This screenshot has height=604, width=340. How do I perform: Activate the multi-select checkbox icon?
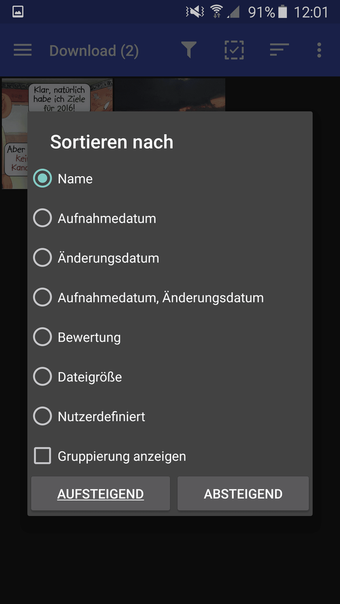point(234,50)
